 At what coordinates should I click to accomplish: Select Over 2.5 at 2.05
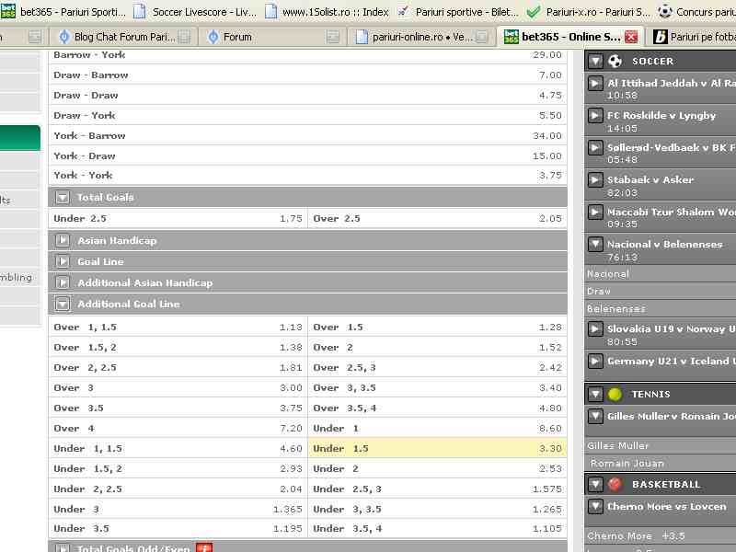[x=438, y=218]
